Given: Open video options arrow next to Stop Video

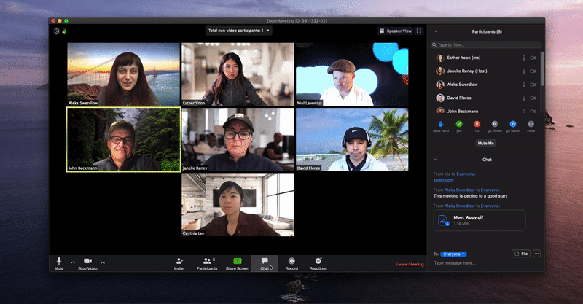Looking at the screenshot, I should [x=103, y=262].
